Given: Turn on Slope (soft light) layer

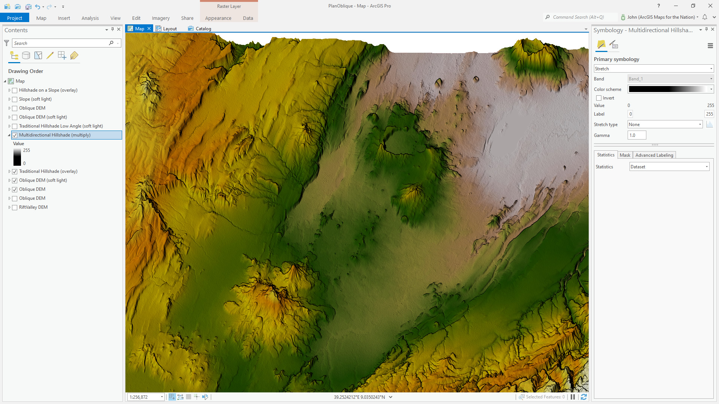Looking at the screenshot, I should tap(15, 100).
